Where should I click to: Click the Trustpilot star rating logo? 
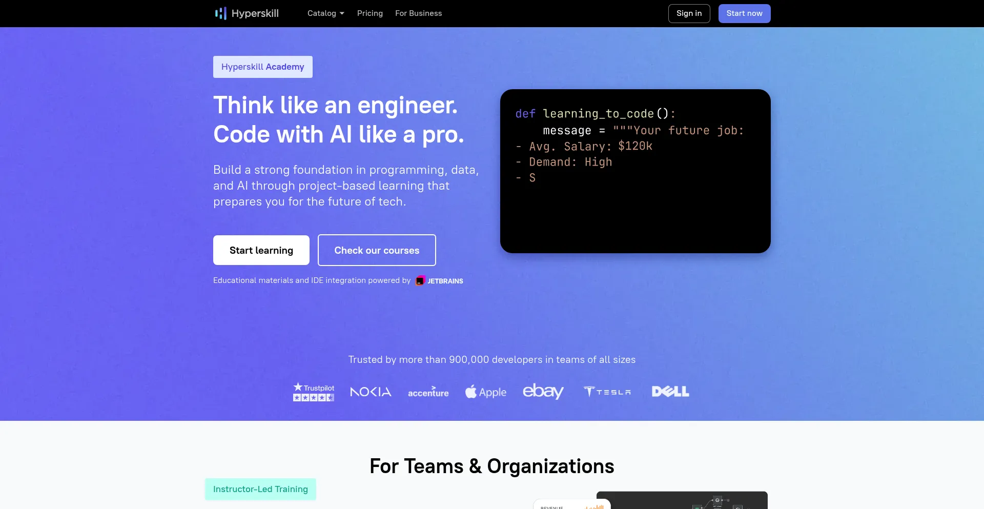tap(314, 392)
